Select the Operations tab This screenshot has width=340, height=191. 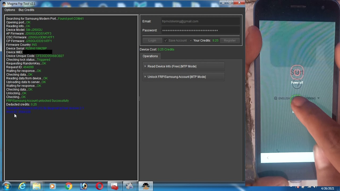point(150,56)
